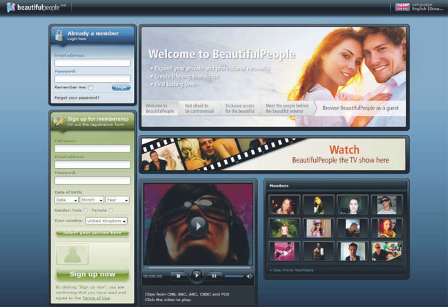Open the Forgot your password link
448x307 pixels.
77,98
